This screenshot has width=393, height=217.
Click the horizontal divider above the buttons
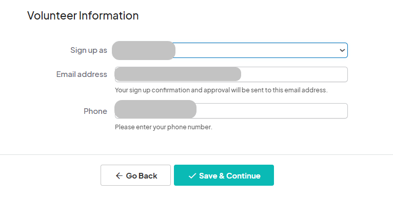click(196, 154)
